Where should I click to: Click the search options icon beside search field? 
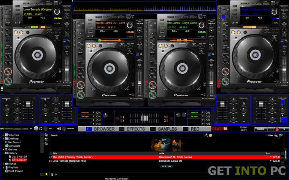click(206, 135)
